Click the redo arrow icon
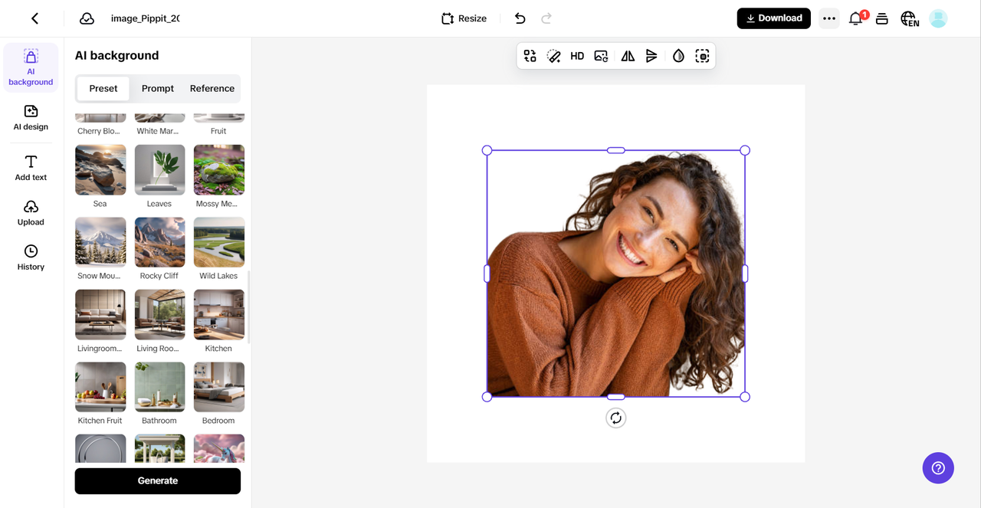The image size is (981, 508). (546, 18)
